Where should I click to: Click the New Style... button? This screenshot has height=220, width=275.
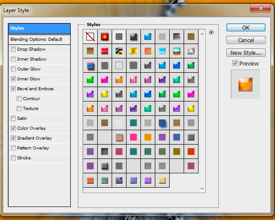(x=245, y=53)
